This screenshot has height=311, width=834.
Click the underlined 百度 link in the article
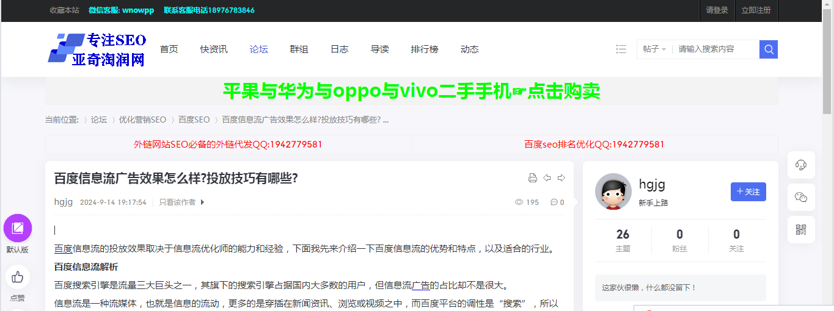(64, 249)
